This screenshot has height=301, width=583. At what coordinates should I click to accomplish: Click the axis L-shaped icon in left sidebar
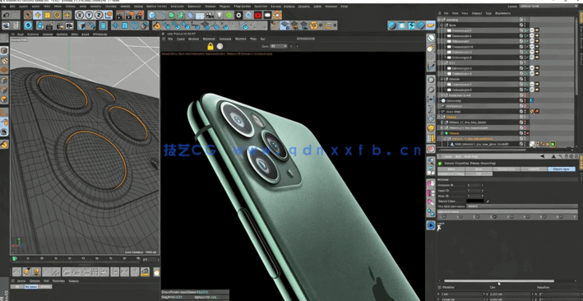click(4, 112)
